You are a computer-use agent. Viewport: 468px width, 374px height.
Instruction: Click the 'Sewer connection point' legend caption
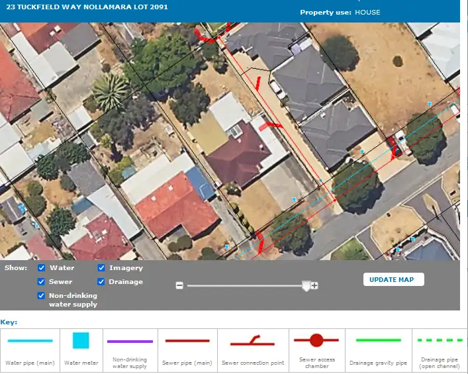point(253,363)
